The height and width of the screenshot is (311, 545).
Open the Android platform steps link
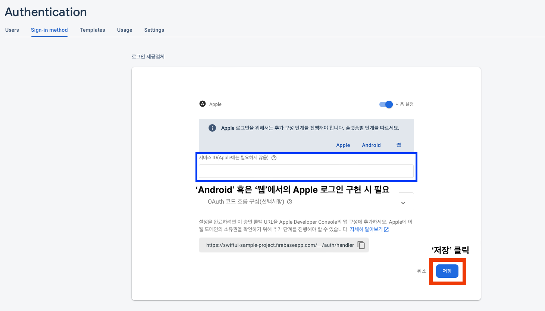click(371, 145)
